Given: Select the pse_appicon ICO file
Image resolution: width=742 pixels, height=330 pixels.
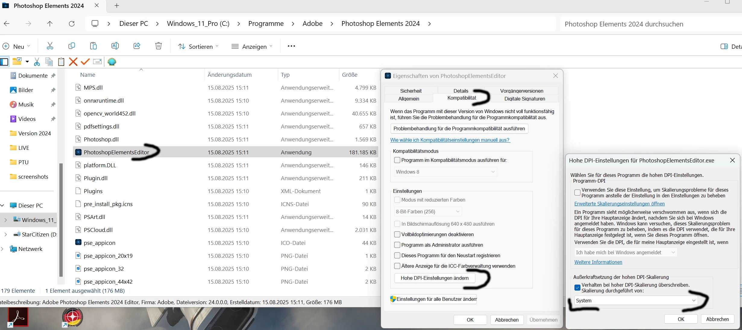Looking at the screenshot, I should 99,243.
